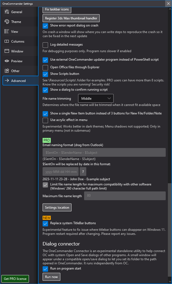Click Get PRO license button
This screenshot has height=284, width=172.
(x=15, y=279)
